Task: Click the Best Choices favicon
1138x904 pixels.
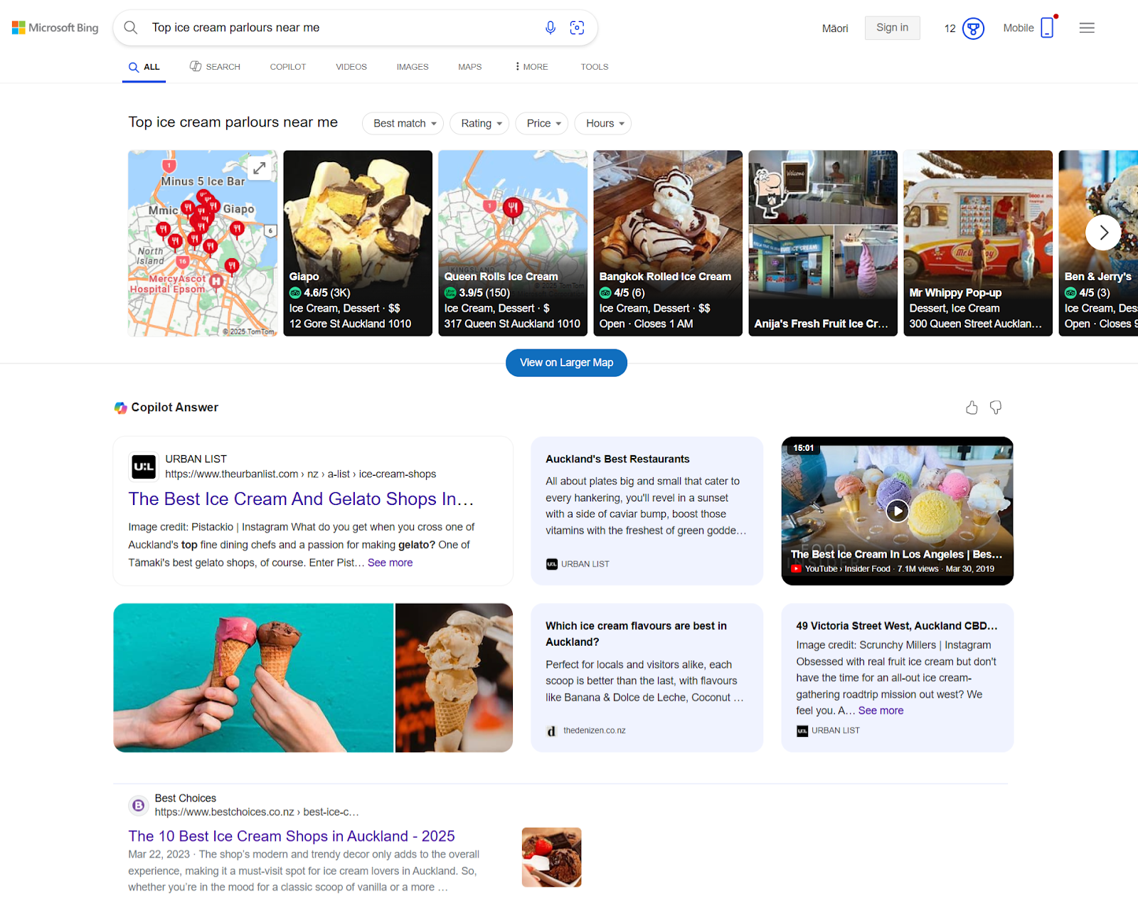Action: (x=138, y=805)
